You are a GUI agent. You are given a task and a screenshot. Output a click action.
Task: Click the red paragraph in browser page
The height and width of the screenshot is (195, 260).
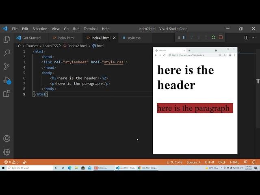pos(195,108)
